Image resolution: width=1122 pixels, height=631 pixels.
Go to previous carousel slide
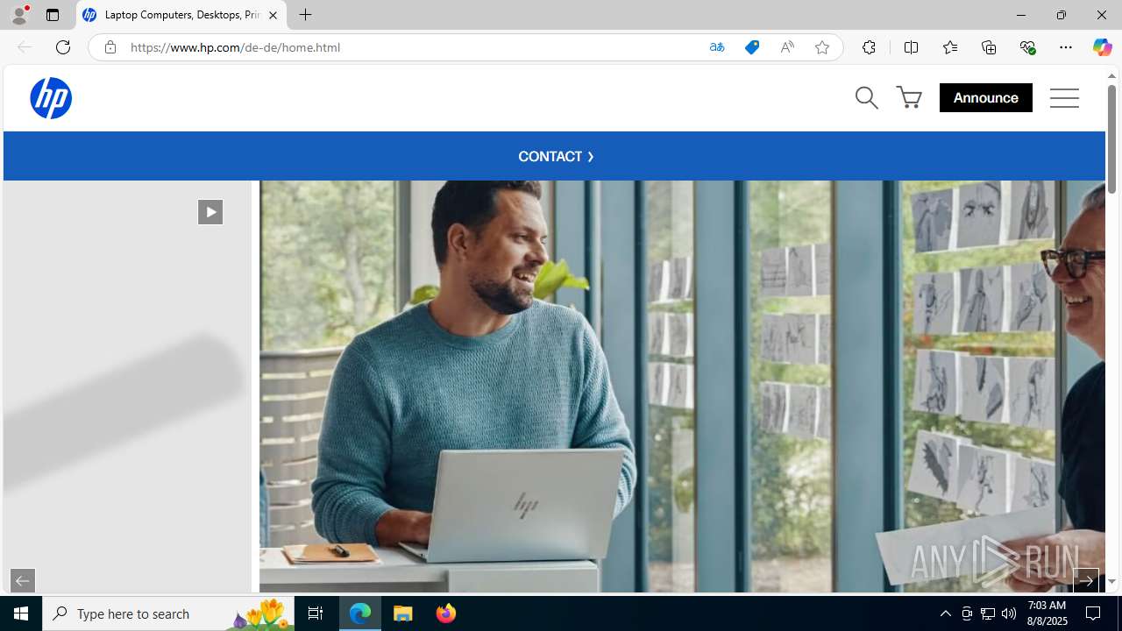coord(23,579)
